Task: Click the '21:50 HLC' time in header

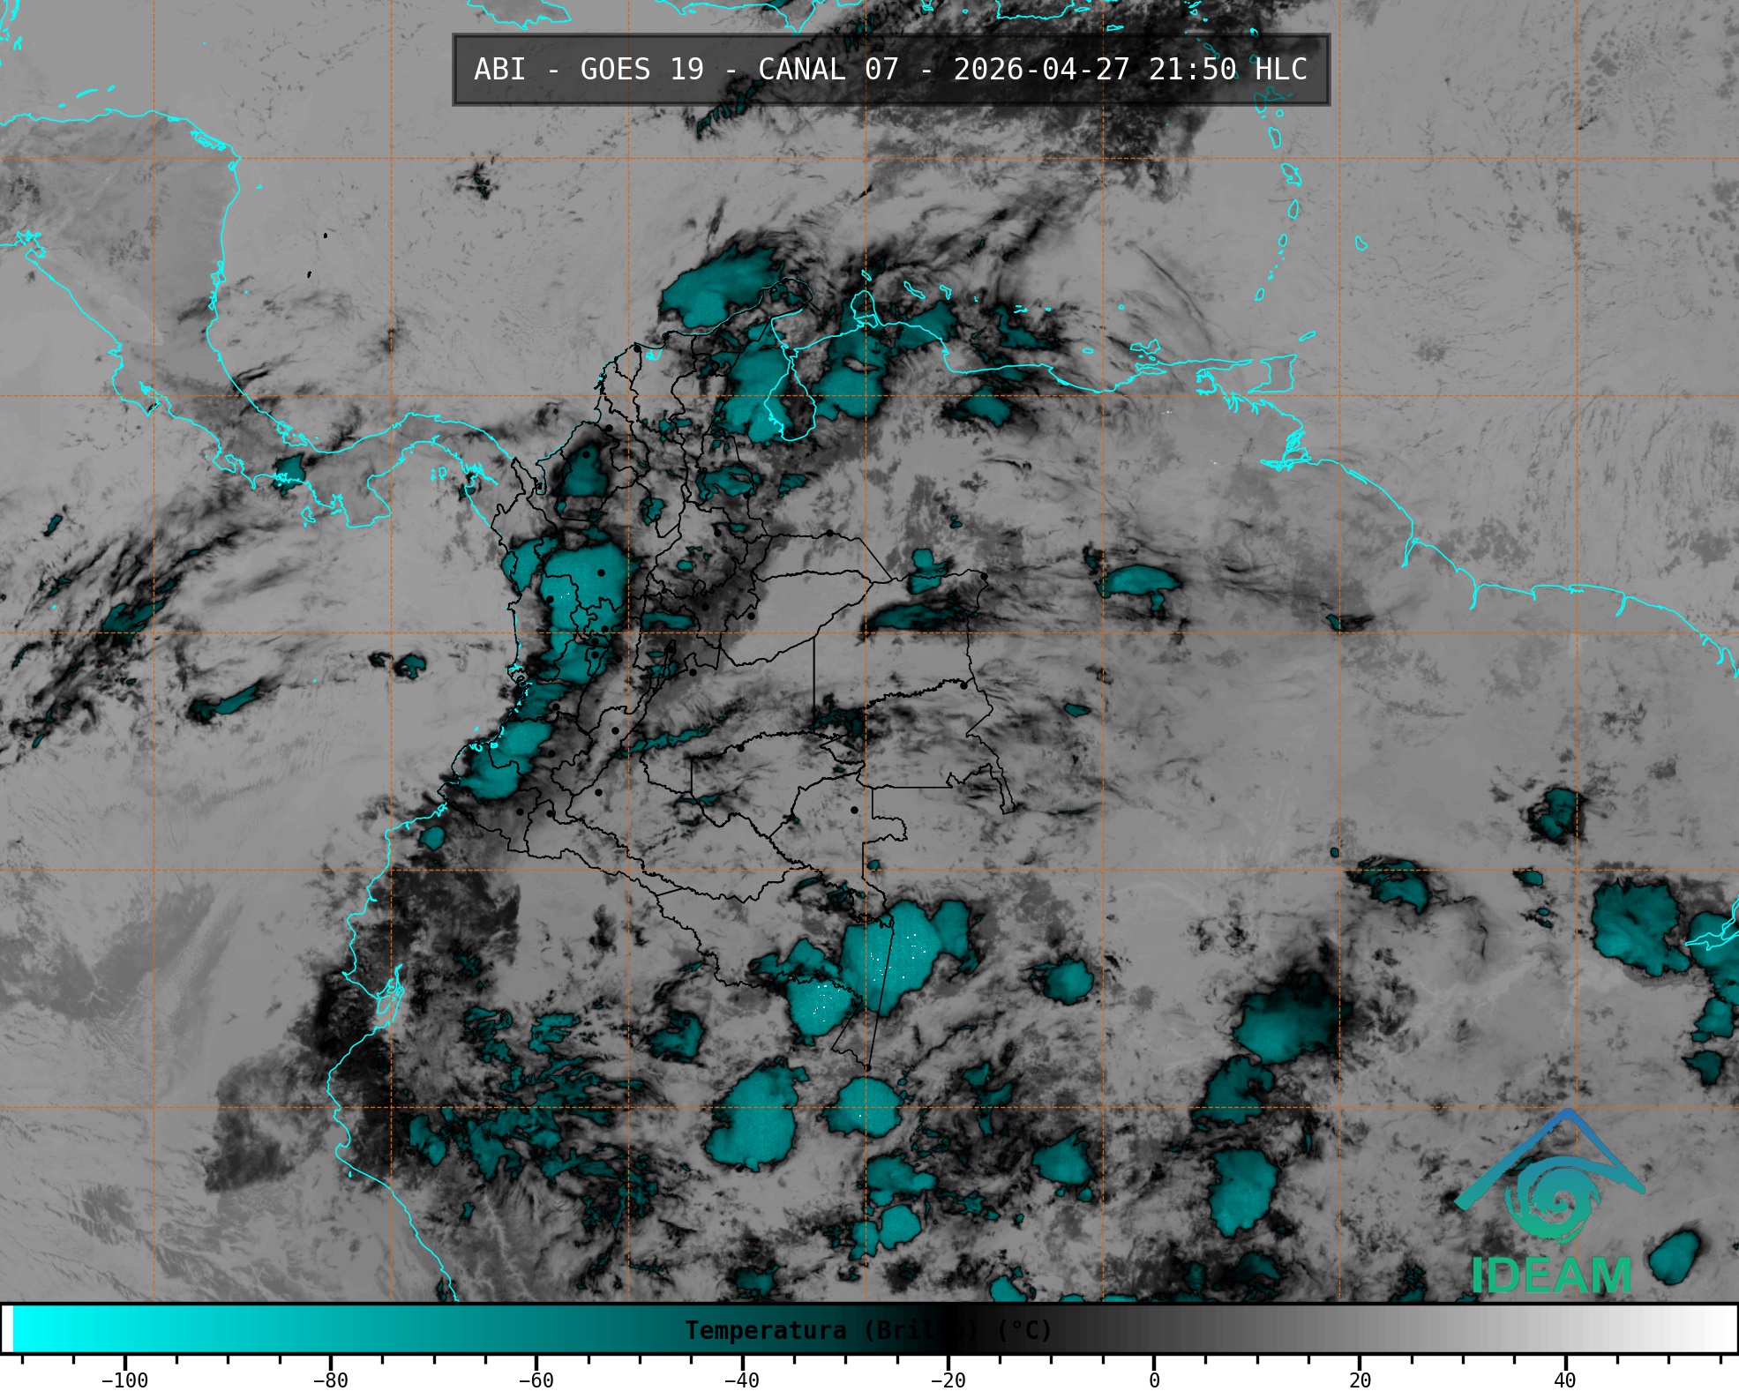Action: click(1227, 70)
